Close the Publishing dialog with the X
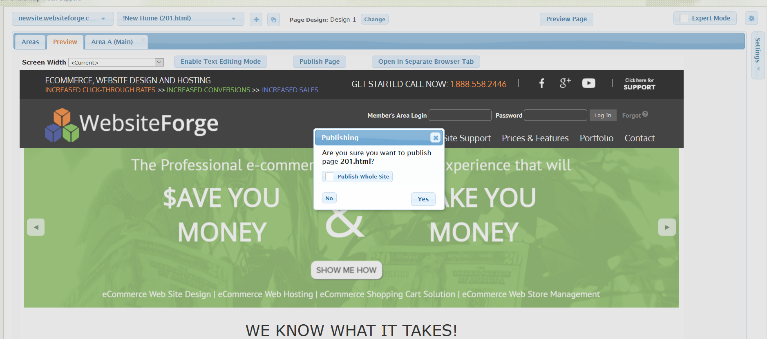 (x=436, y=138)
